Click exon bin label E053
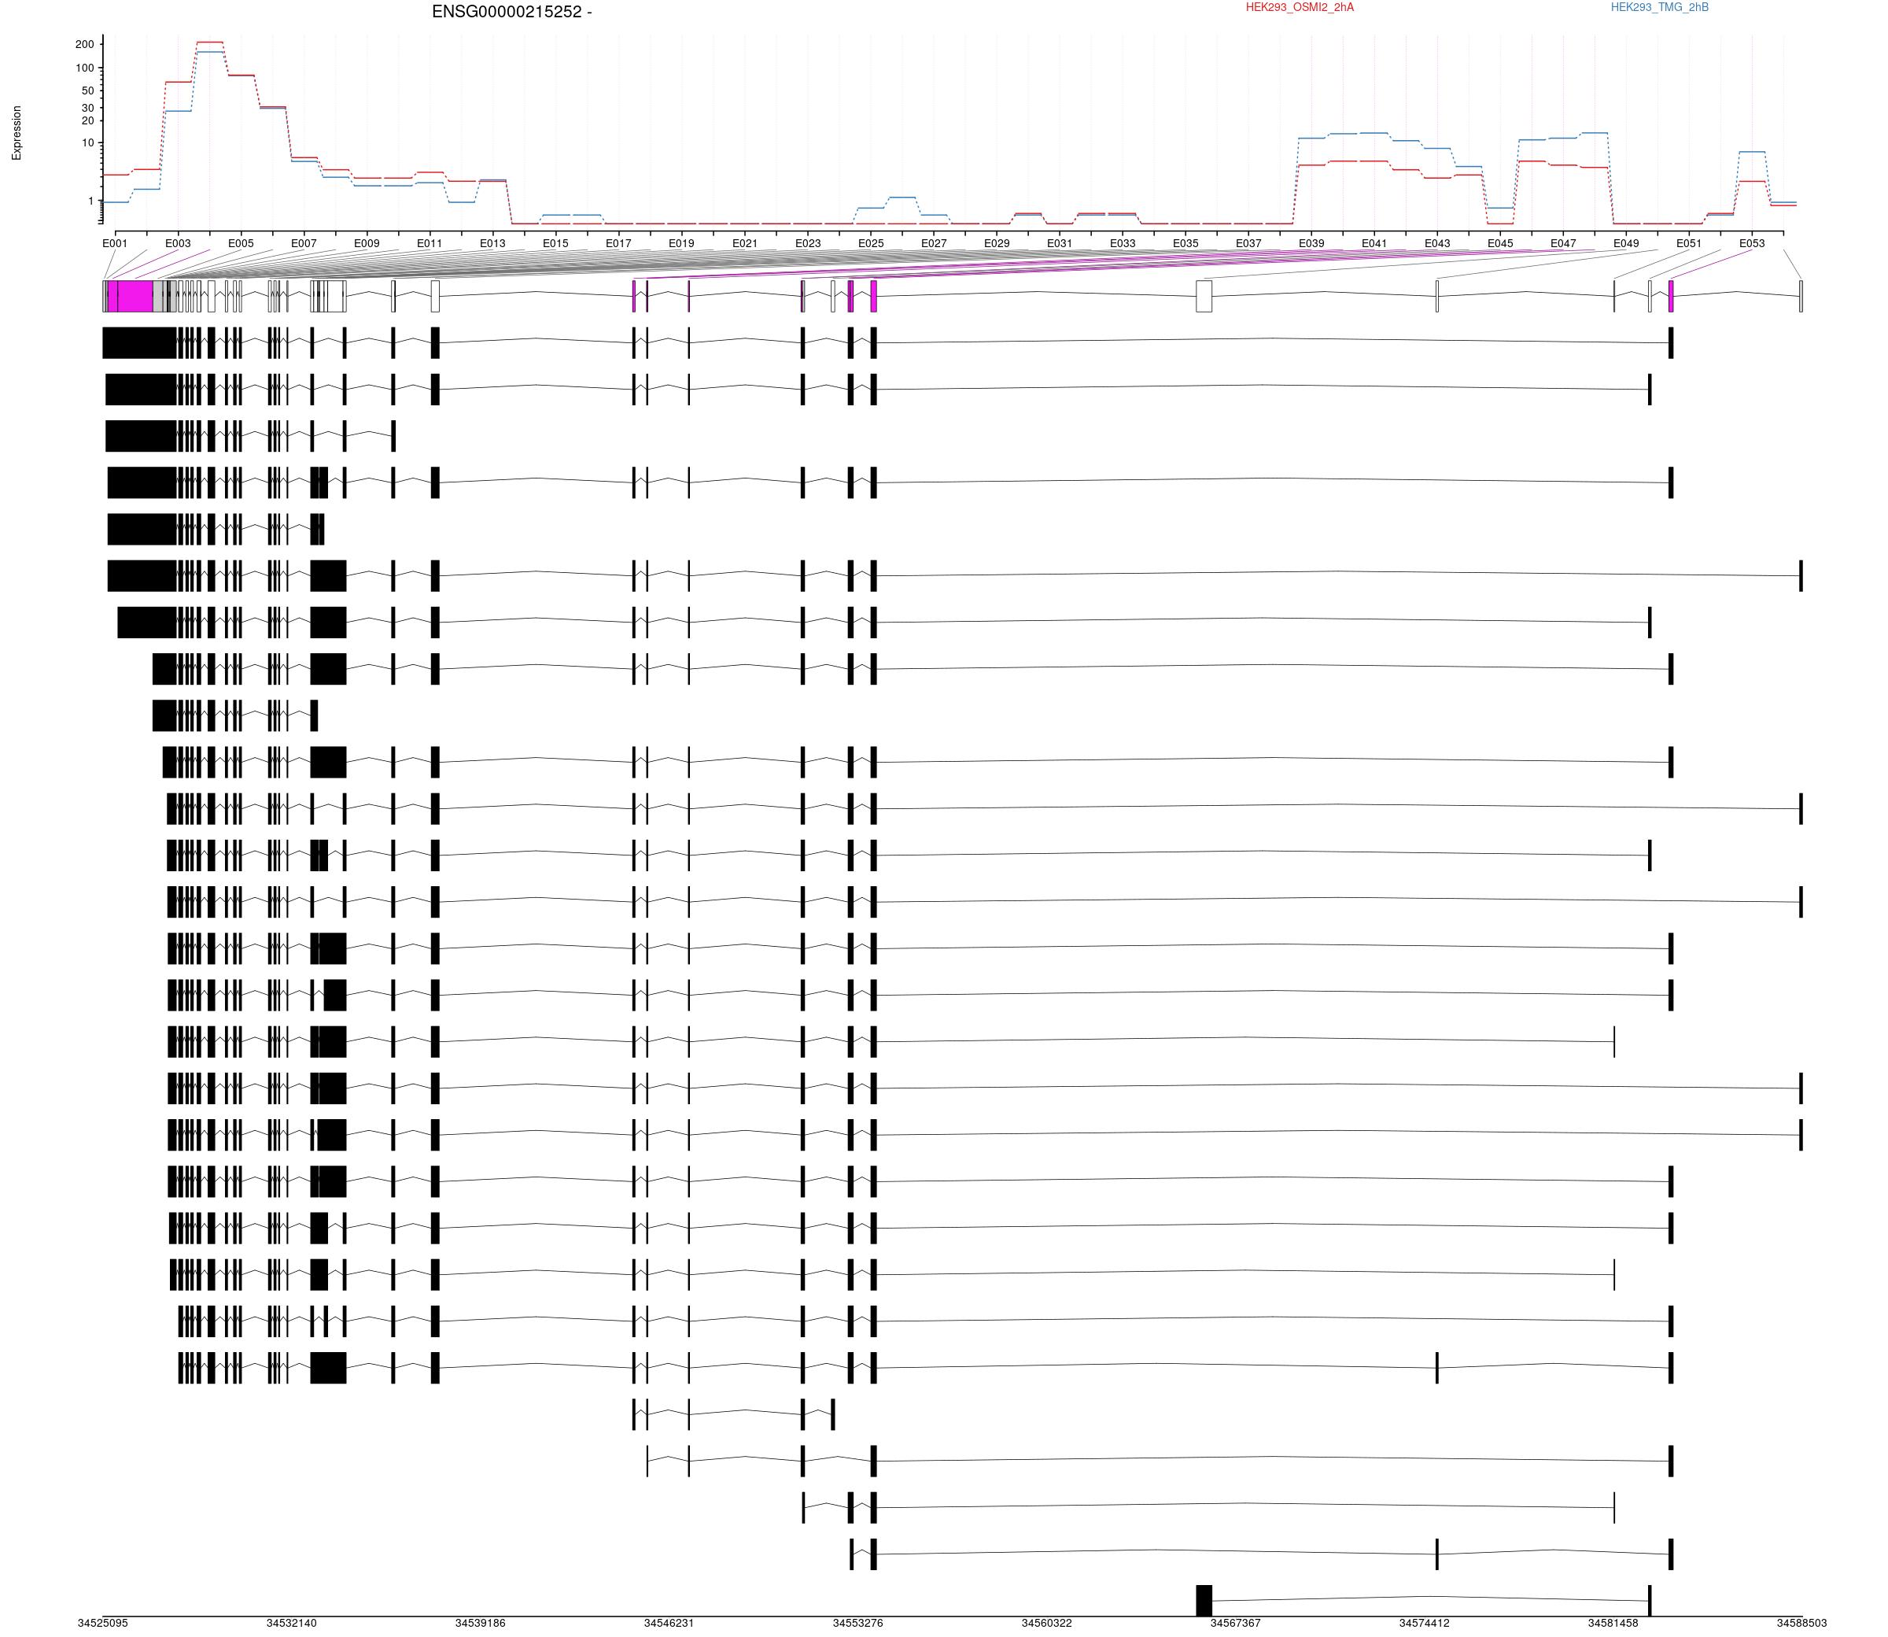The image size is (1888, 1637). pos(1753,244)
